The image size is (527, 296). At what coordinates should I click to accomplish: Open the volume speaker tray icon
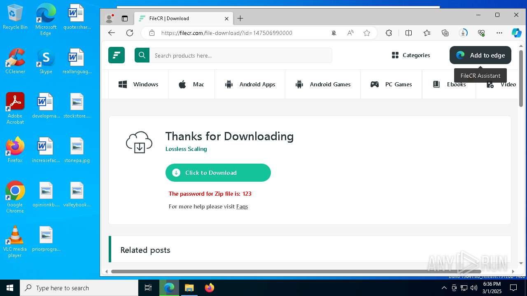474,288
